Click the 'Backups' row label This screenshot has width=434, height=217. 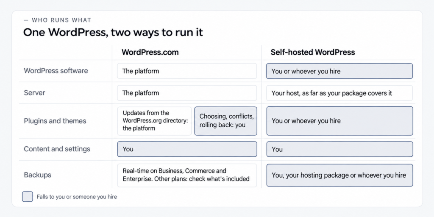[37, 175]
